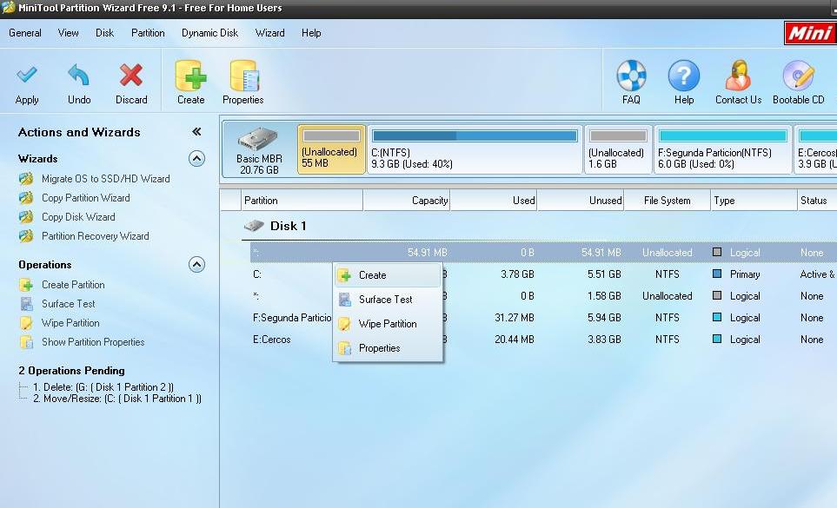Open the Disk menu
This screenshot has width=837, height=508.
(x=104, y=33)
